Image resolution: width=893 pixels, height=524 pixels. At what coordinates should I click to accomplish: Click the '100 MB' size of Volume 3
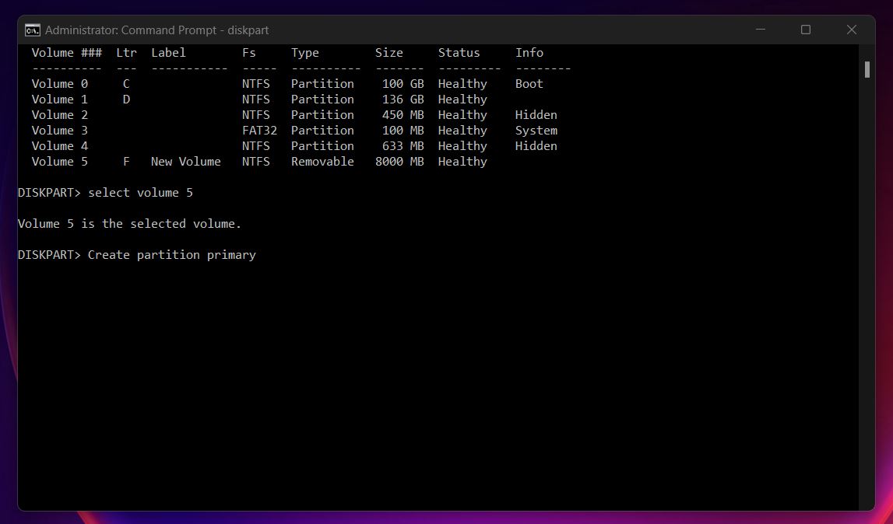(x=403, y=131)
